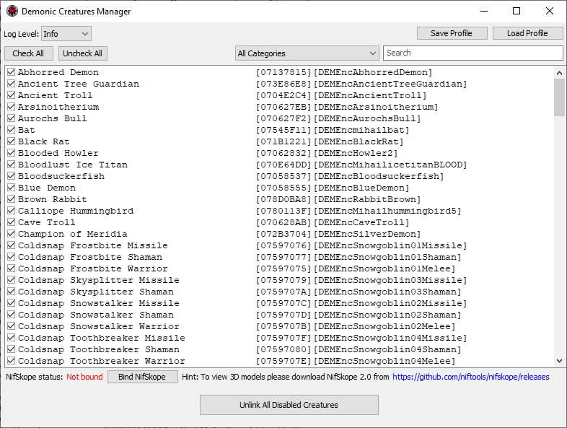The height and width of the screenshot is (428, 567).
Task: Uncheck the Abhorred Demon checkbox
Action: pyautogui.click(x=11, y=72)
